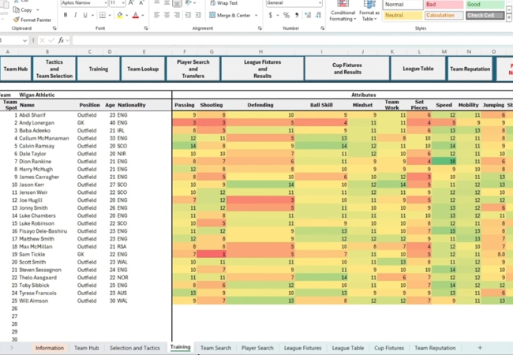Decrease indent
This screenshot has width=513, height=355.
pyautogui.click(x=188, y=15)
